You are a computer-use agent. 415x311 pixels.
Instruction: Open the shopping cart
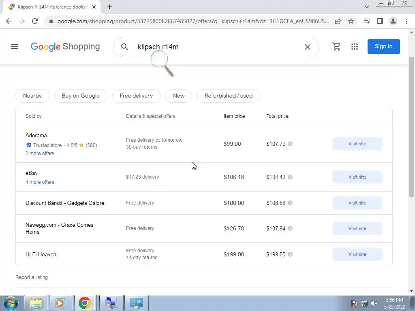[336, 47]
